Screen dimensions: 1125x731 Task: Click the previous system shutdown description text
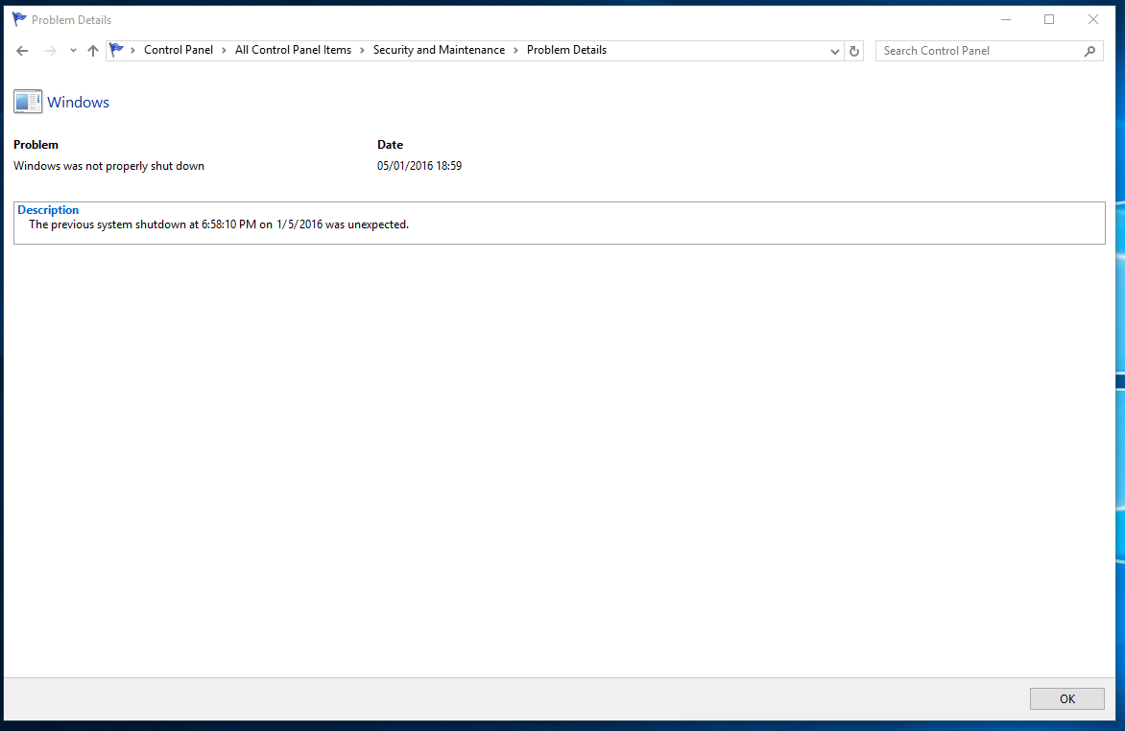point(219,224)
